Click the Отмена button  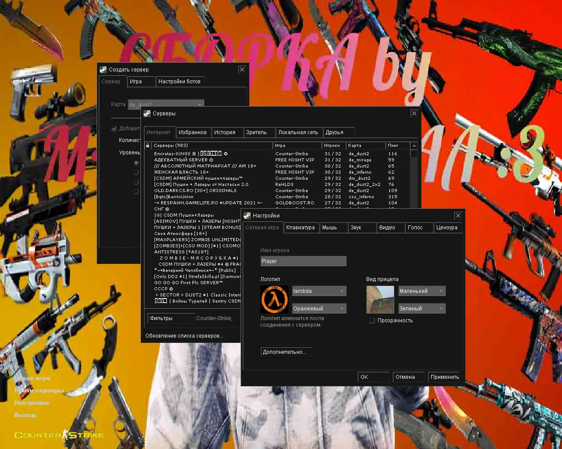[x=409, y=377]
